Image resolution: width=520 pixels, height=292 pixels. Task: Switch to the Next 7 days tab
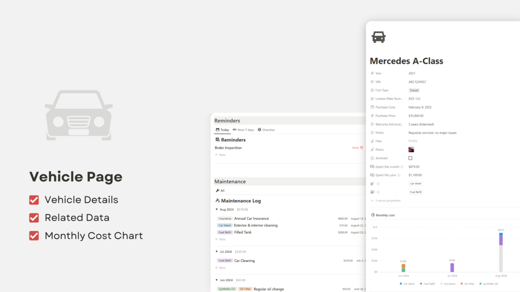coord(243,130)
